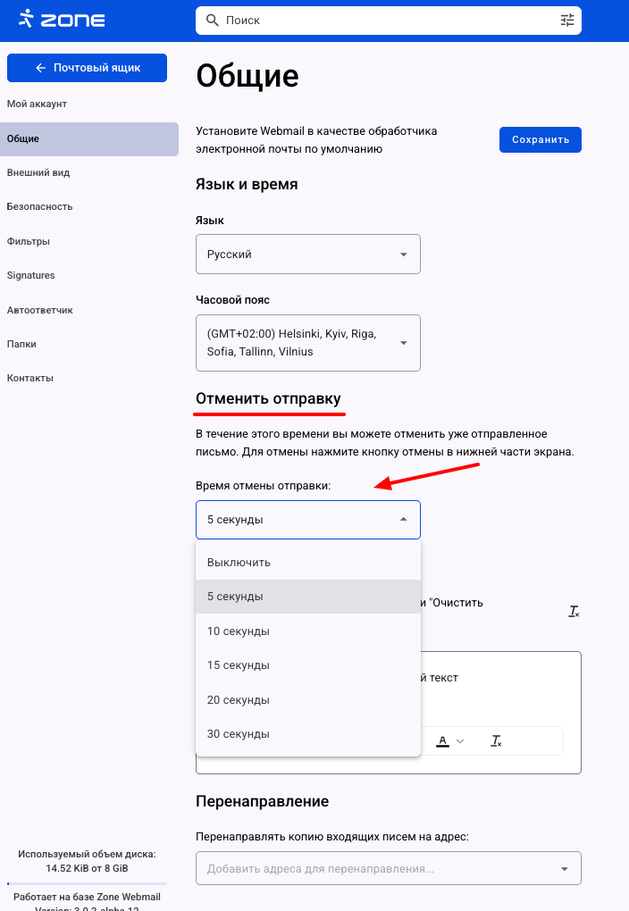Expand the forwarding addresses dropdown arrow
This screenshot has height=911, width=629.
[564, 868]
